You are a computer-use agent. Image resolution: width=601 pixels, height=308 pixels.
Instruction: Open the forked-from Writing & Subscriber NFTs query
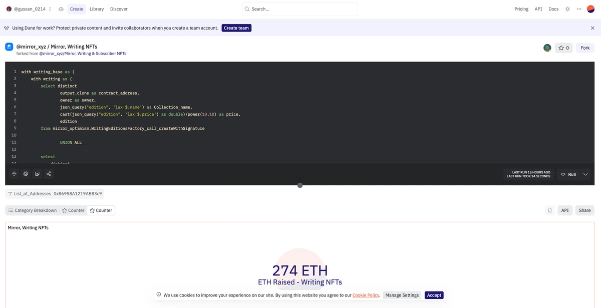[83, 53]
